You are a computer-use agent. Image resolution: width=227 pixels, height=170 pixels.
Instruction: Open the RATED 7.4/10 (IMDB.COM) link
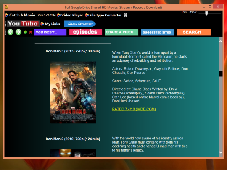click(134, 109)
